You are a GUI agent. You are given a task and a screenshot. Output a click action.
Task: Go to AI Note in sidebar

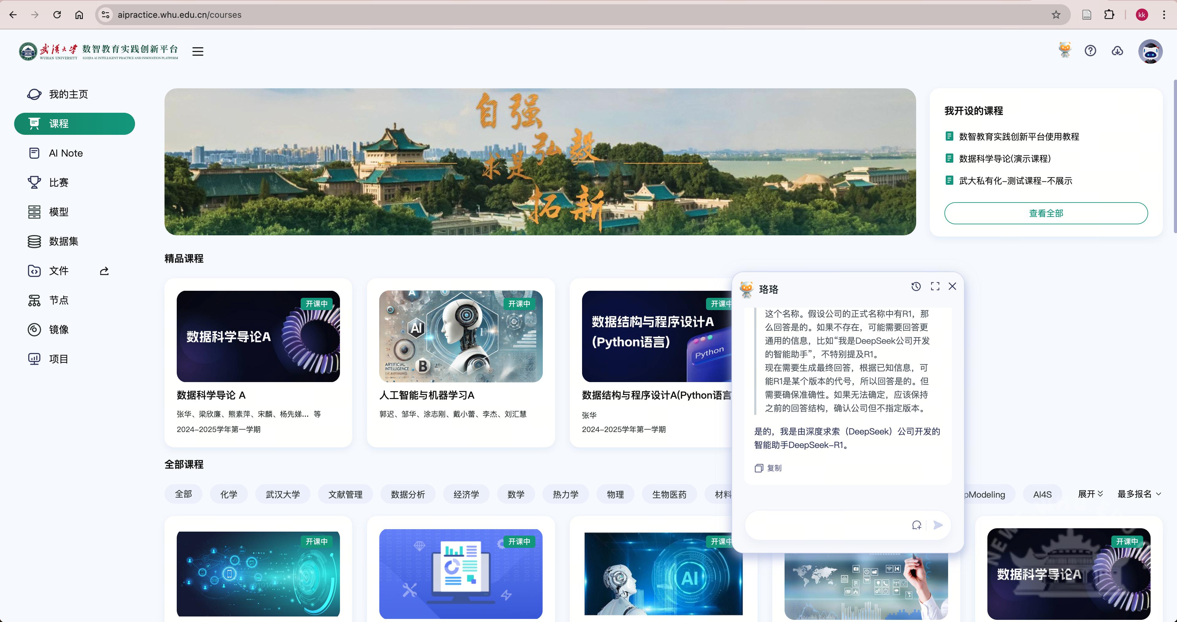[x=66, y=153]
